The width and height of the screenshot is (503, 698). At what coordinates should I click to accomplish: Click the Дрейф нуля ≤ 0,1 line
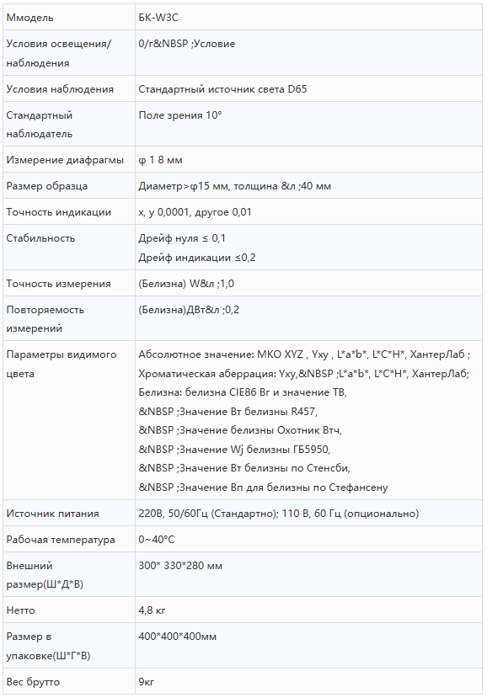coord(182,238)
